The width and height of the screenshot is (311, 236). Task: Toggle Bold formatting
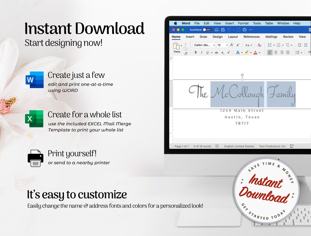coord(195,52)
